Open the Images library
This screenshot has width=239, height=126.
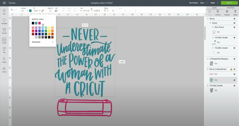tap(4, 40)
